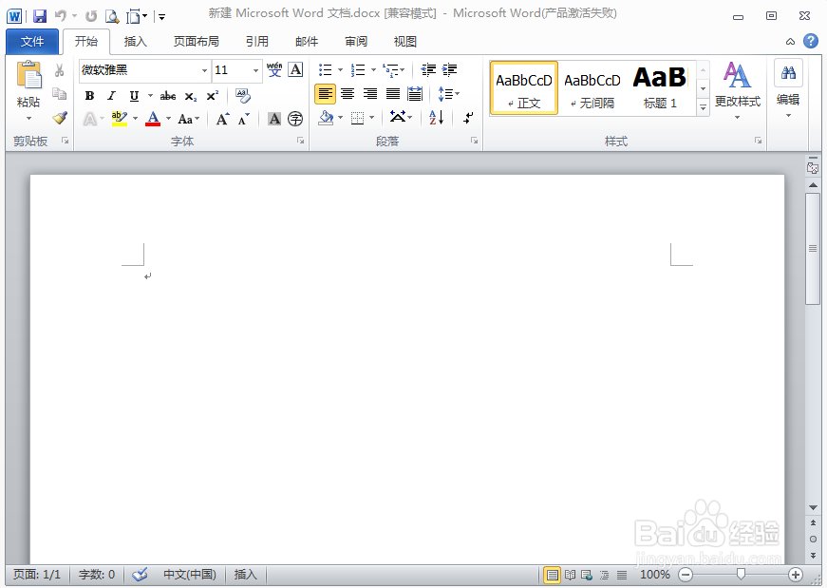Click 中文(中国) language in status bar
Image resolution: width=827 pixels, height=588 pixels.
click(x=190, y=575)
